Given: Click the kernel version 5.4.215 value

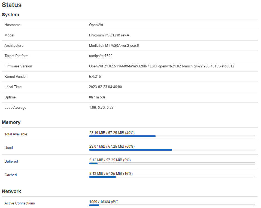Looking at the screenshot, I should pyautogui.click(x=95, y=77).
